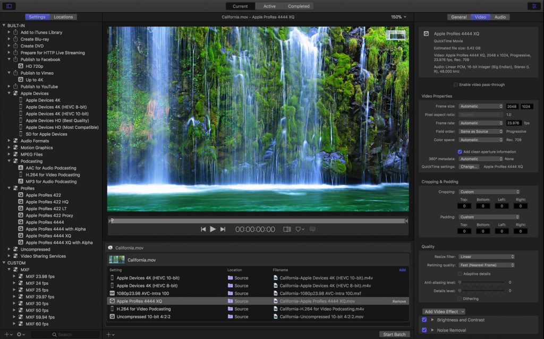
Task: Click the comparison split view icon
Action: [x=287, y=229]
